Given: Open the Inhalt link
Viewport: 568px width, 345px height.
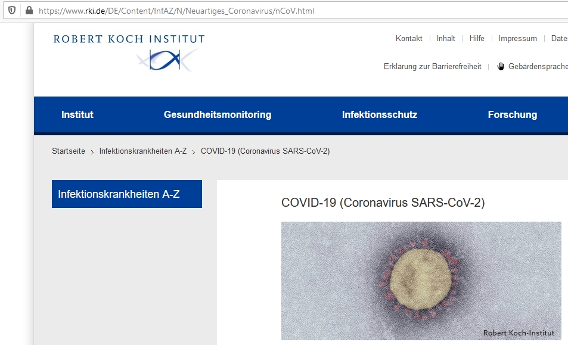Looking at the screenshot, I should 446,38.
